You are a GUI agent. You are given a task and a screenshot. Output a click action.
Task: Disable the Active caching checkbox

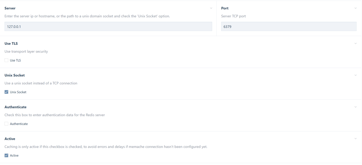pos(7,156)
